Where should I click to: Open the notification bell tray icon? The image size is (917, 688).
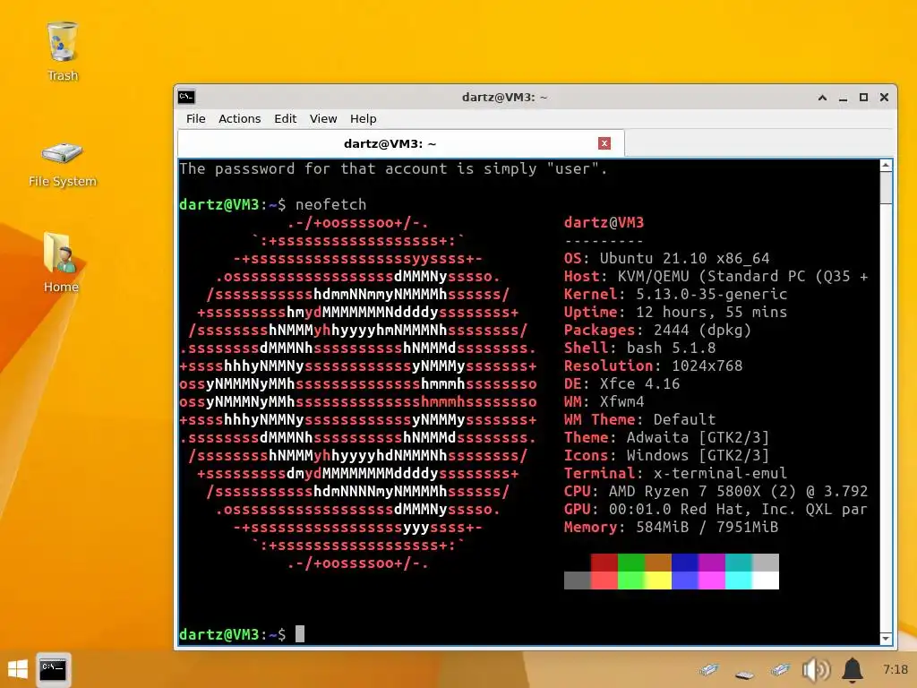click(853, 669)
